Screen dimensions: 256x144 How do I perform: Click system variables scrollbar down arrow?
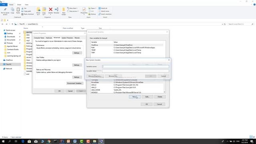click(x=164, y=92)
